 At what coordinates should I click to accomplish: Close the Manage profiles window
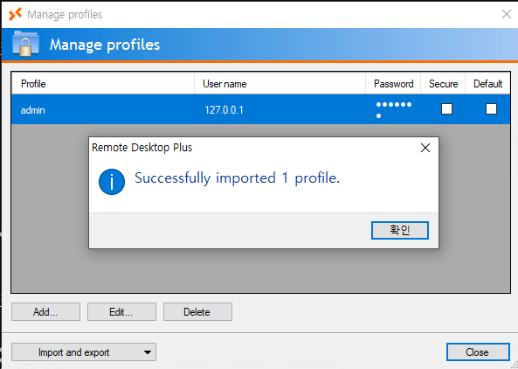pos(506,14)
